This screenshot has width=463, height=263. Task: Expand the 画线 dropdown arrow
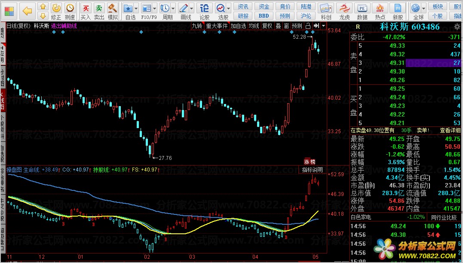coord(192,8)
